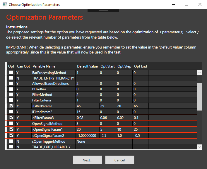207x169 pixels.
Task: Click the Cancel button
Action: tap(120, 160)
